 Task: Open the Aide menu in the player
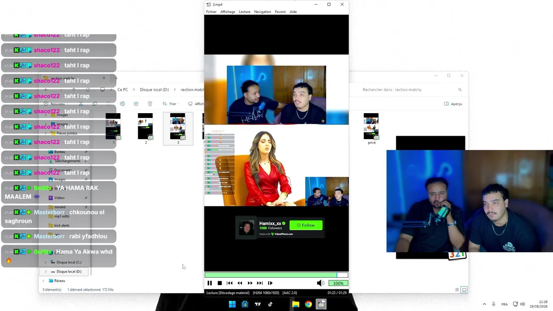pos(293,12)
